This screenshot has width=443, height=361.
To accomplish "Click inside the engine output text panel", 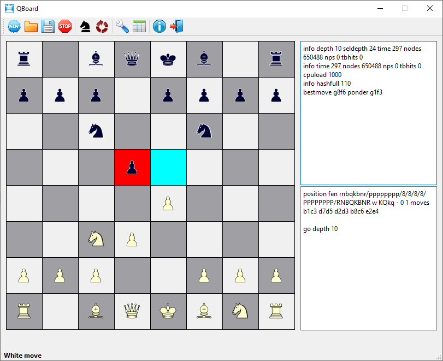I will [368, 113].
